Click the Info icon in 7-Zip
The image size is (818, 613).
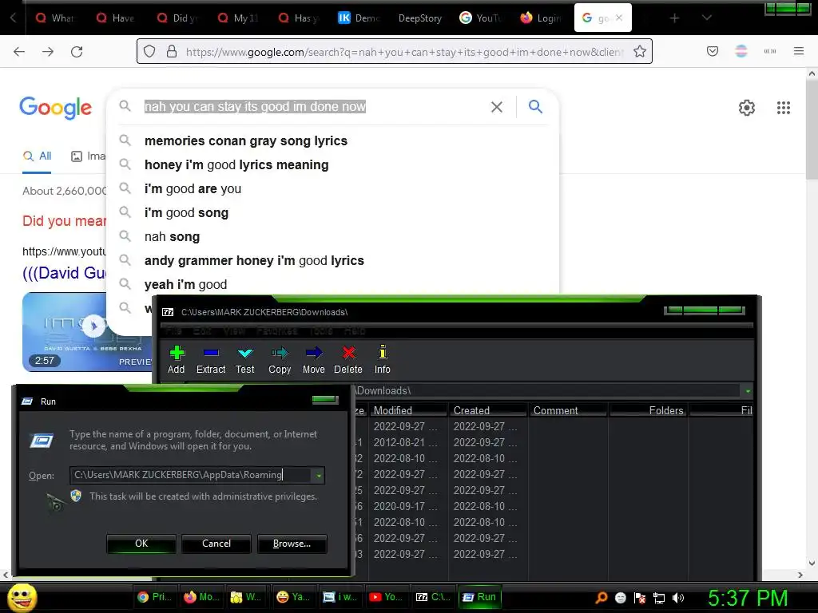383,352
